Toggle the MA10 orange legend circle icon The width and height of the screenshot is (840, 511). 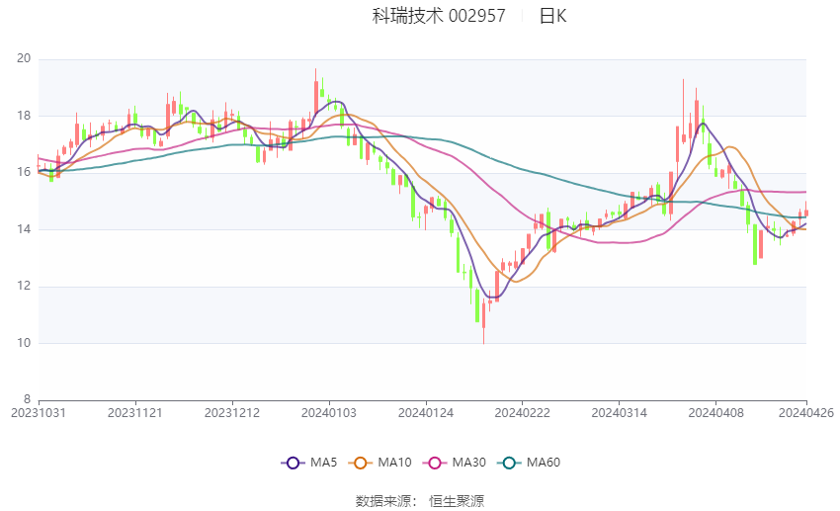point(360,463)
